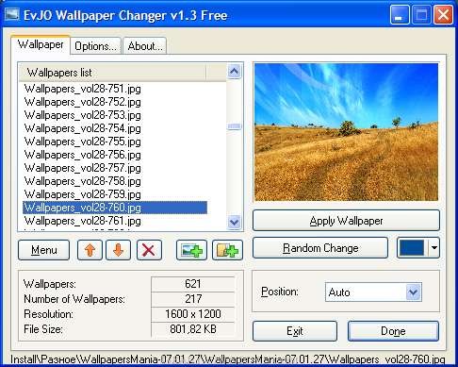Viewport: 458px width, 367px height.
Task: Minimize the EvJO Wallpaper Changer window
Action: point(400,15)
